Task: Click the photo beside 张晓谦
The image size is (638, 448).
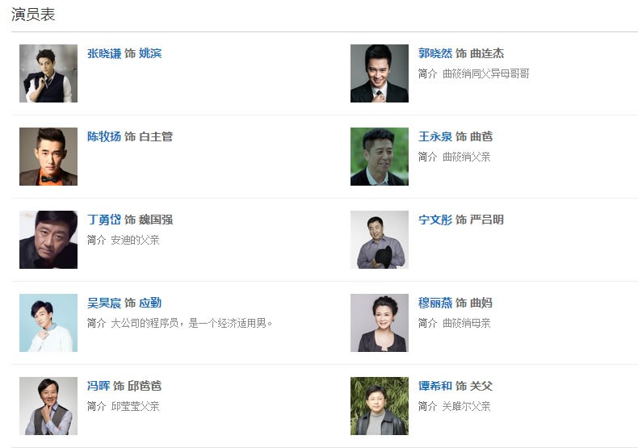Action: pyautogui.click(x=48, y=73)
